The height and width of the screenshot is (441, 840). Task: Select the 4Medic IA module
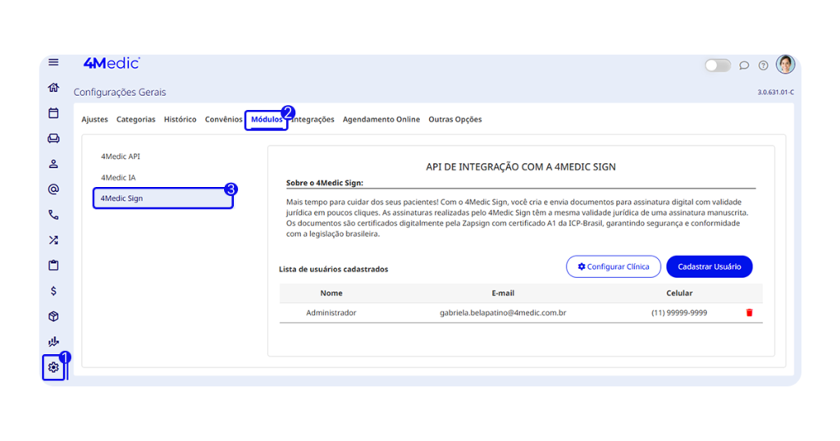click(x=118, y=177)
